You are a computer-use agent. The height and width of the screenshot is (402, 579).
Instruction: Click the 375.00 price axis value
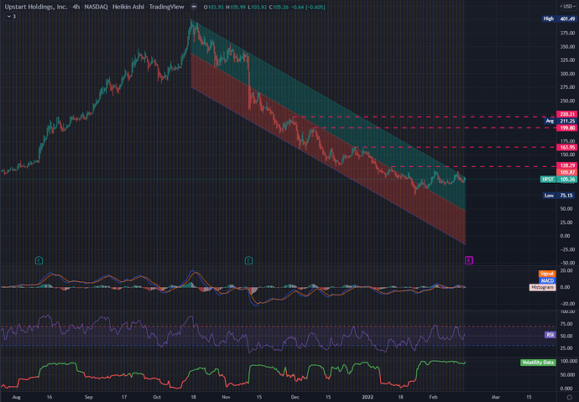tap(567, 34)
